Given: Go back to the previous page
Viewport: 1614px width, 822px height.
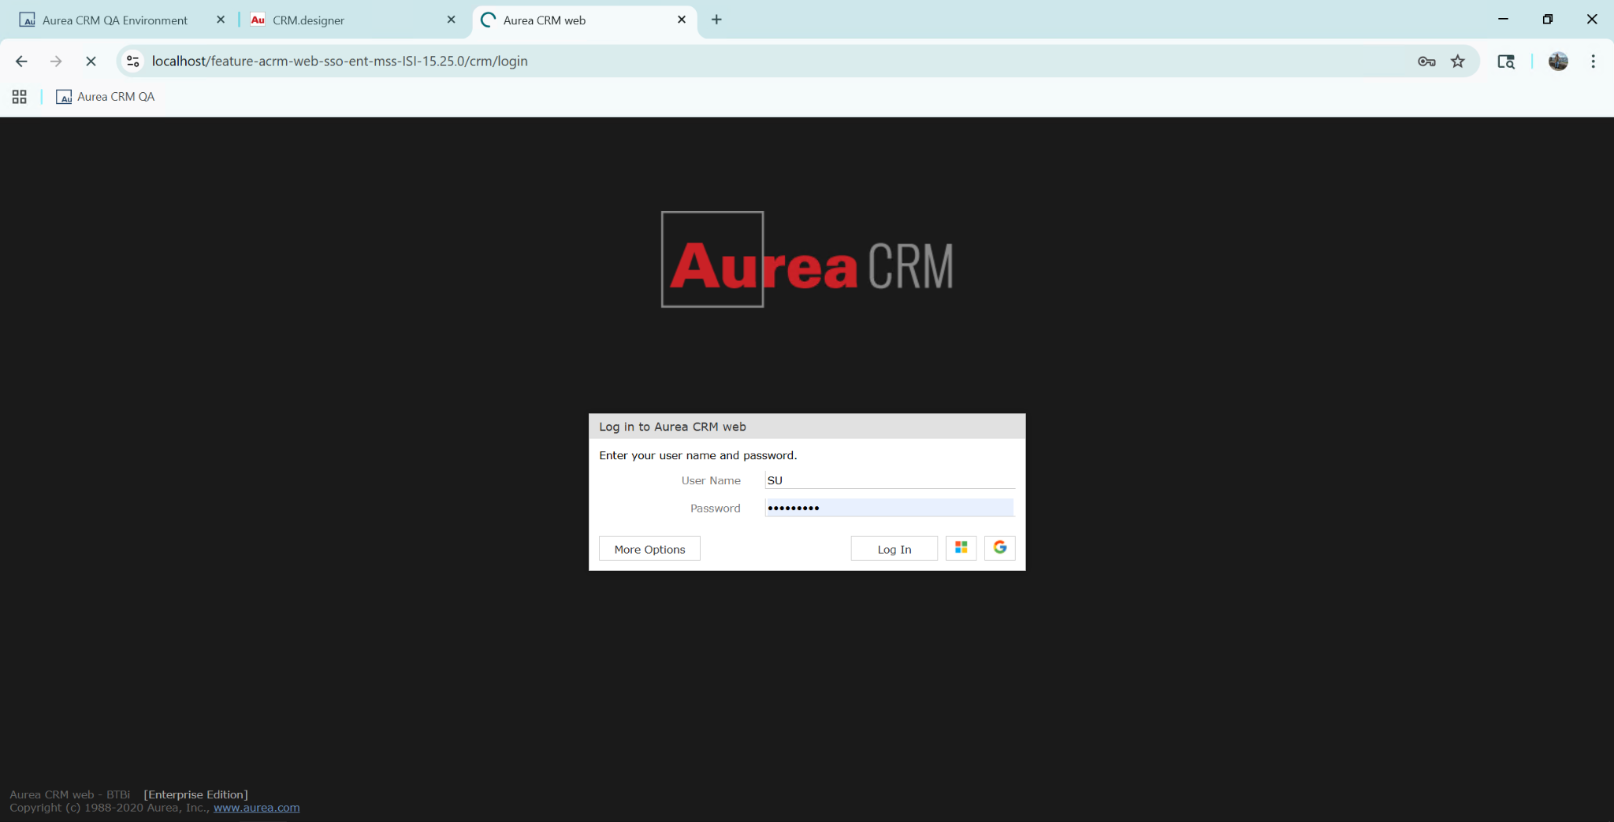Looking at the screenshot, I should (x=21, y=61).
